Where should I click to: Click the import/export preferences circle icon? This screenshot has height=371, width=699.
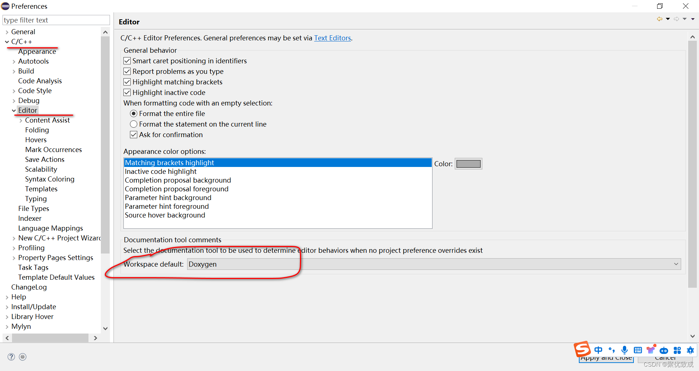click(23, 357)
